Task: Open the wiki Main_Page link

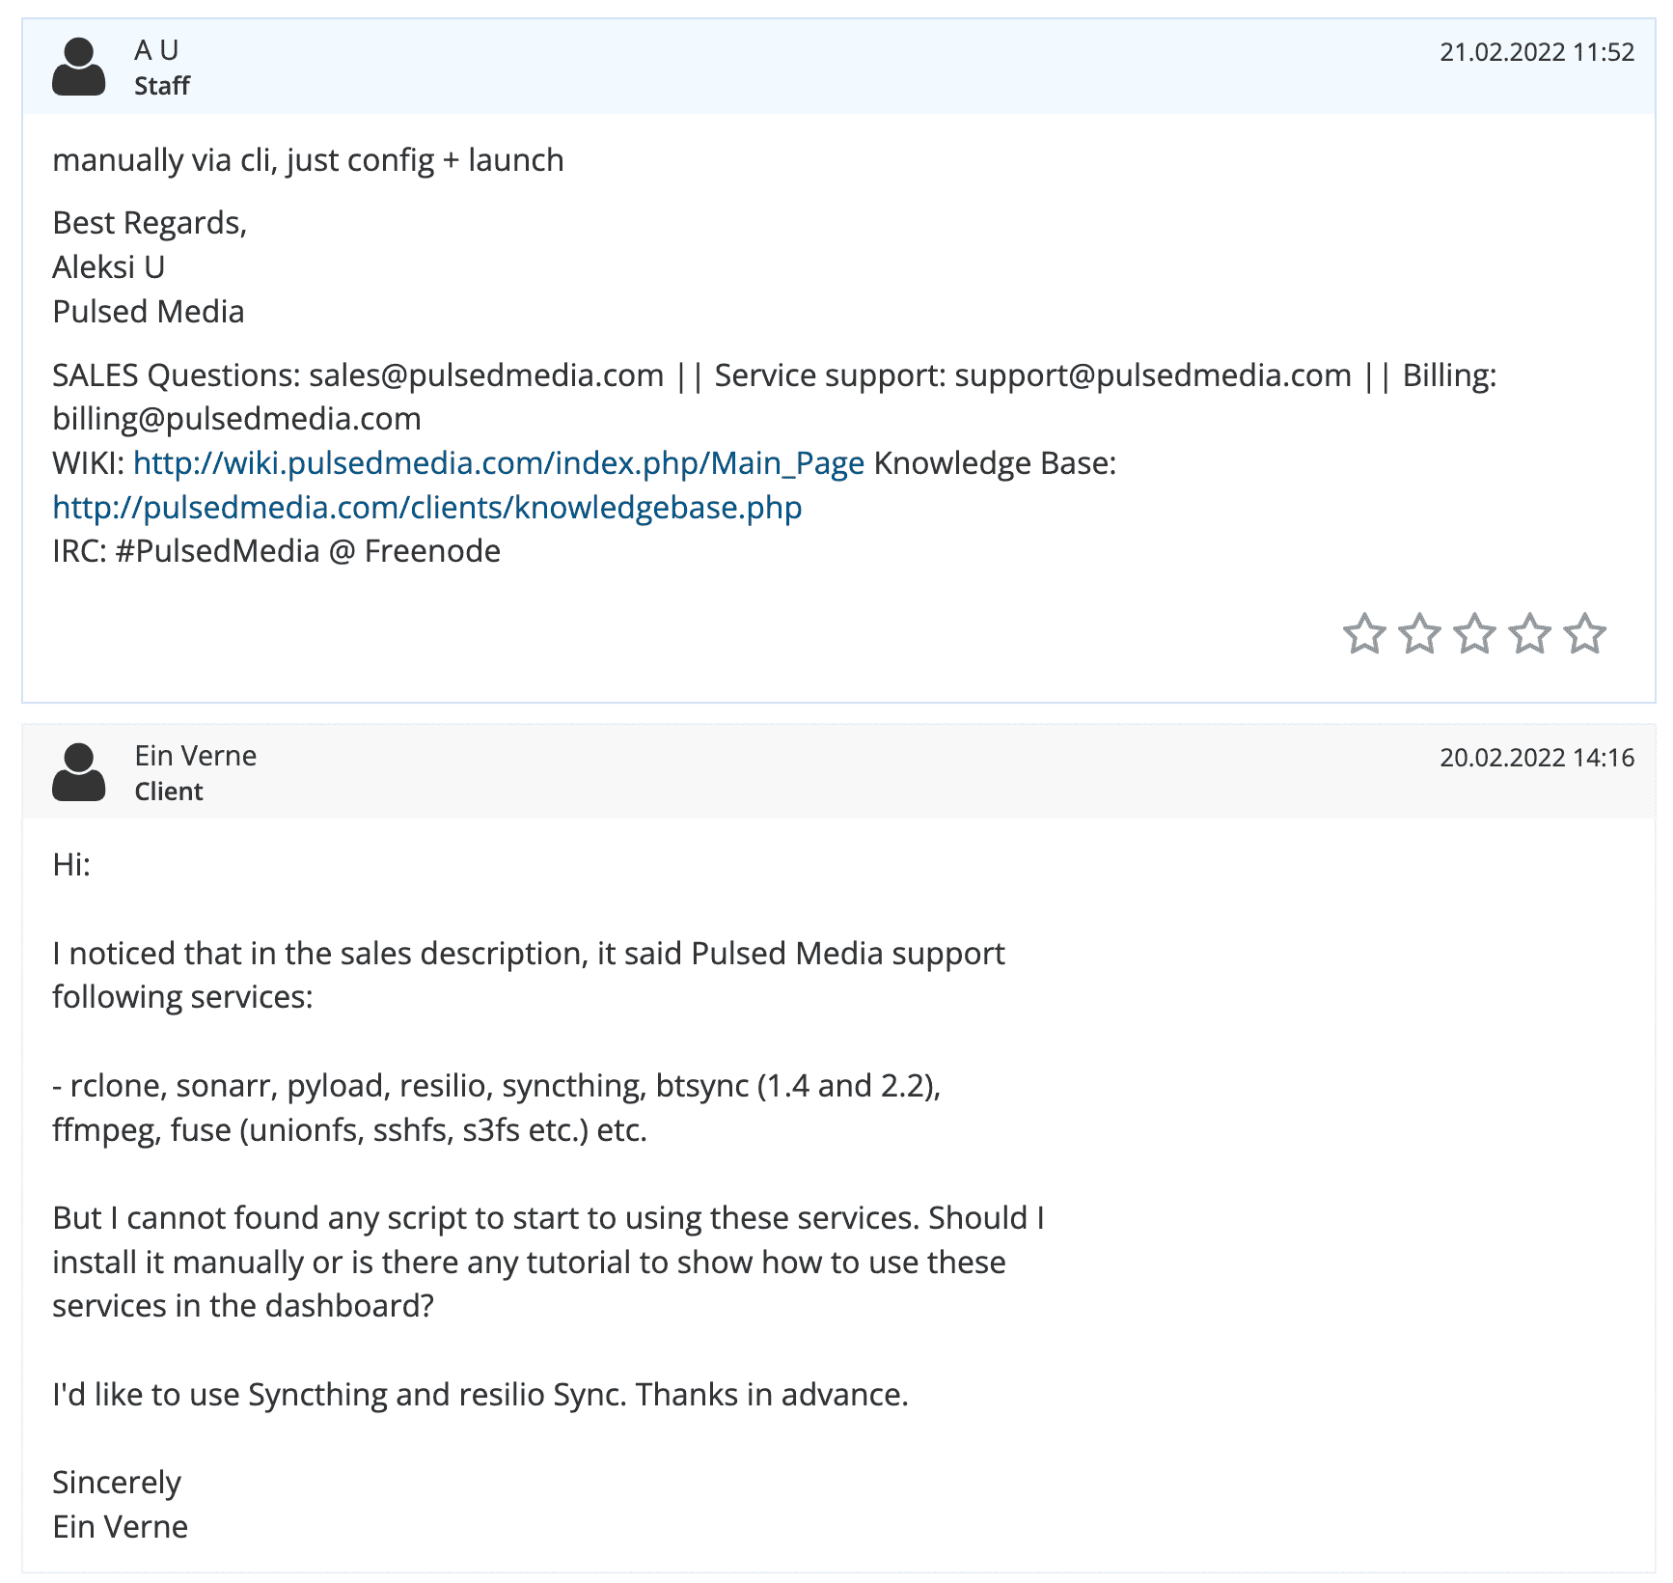Action: (498, 463)
